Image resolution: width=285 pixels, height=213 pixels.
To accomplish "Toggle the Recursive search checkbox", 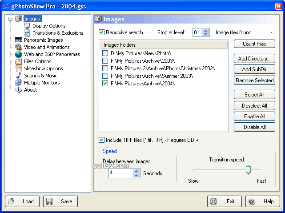I will click(101, 32).
